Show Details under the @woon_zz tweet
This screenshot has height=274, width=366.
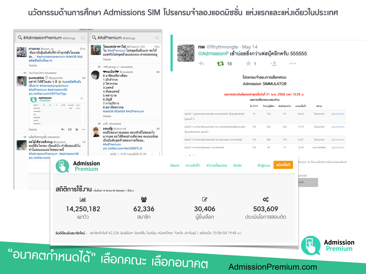[33, 66]
